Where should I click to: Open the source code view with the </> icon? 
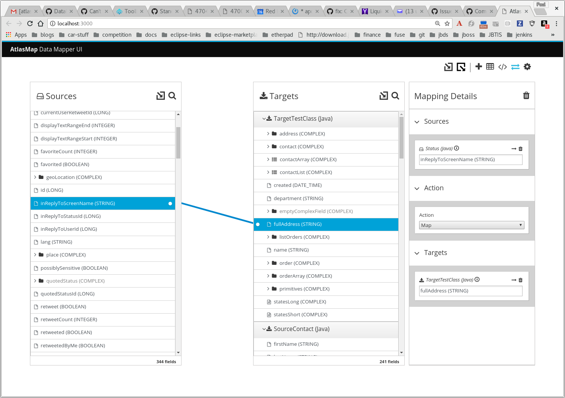click(x=502, y=67)
